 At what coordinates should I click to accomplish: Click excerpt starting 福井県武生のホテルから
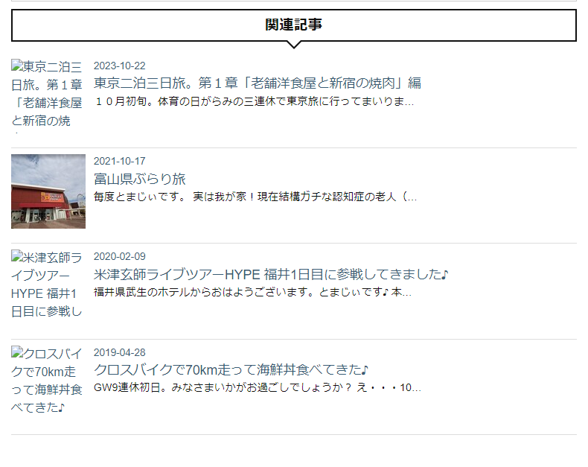point(252,292)
